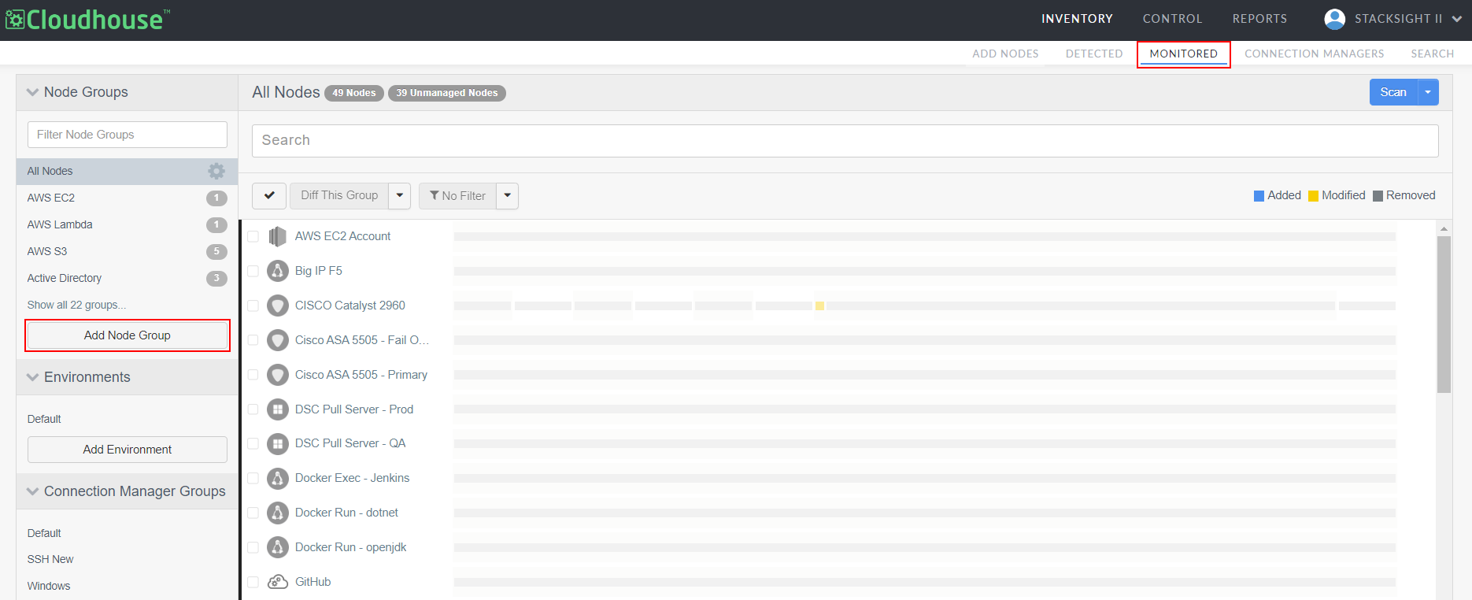Image resolution: width=1472 pixels, height=600 pixels.
Task: Click the gray Removed legend swatch
Action: [1378, 196]
